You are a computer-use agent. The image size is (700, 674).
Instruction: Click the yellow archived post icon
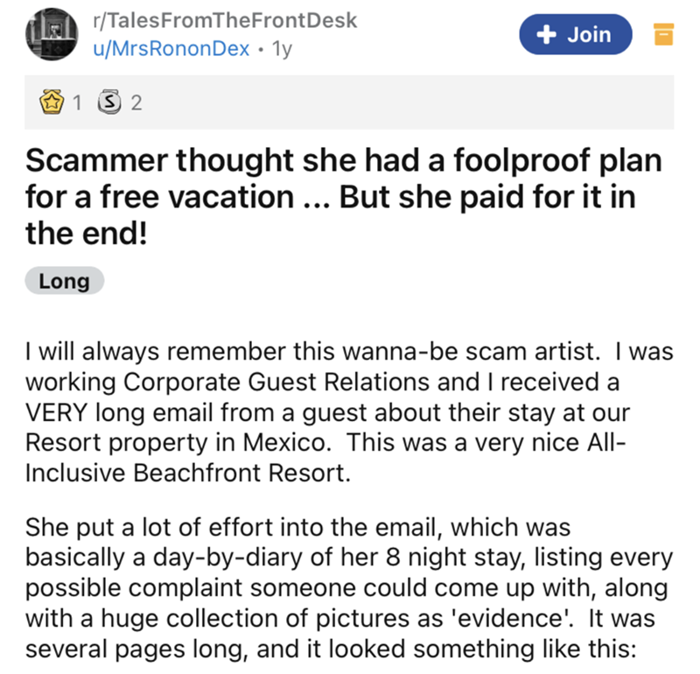663,35
